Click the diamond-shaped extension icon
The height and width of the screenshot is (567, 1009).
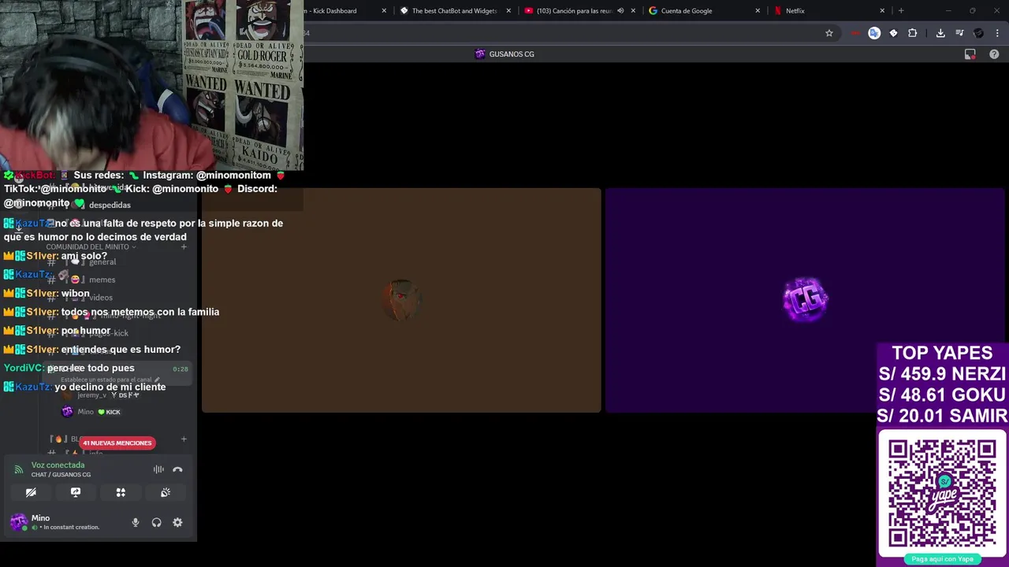893,33
